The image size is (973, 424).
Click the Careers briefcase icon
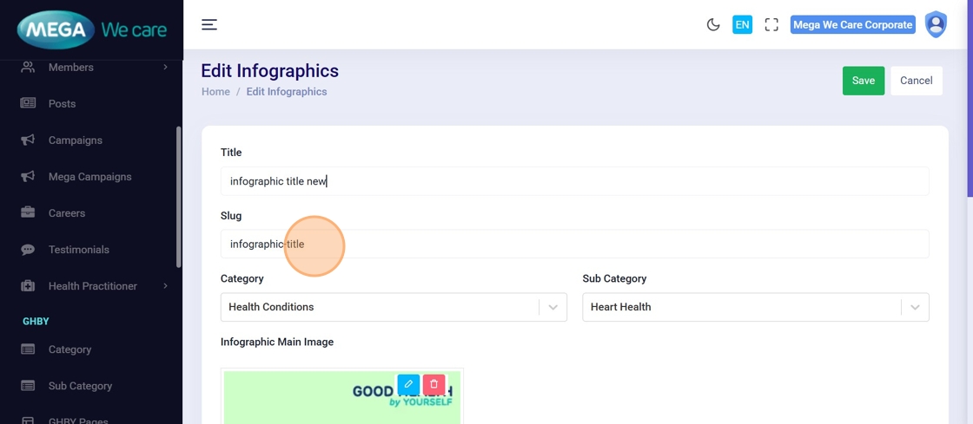(x=28, y=213)
